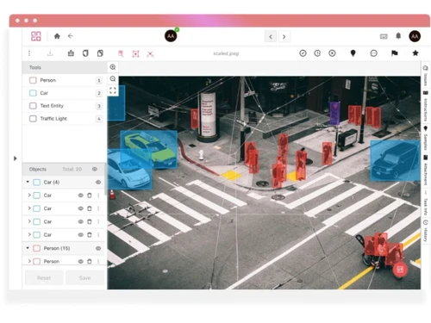
Task: Open the AA profile avatar at top right
Action: pos(415,36)
